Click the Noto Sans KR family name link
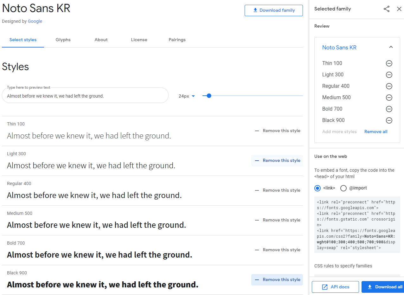The height and width of the screenshot is (295, 404). pyautogui.click(x=339, y=48)
